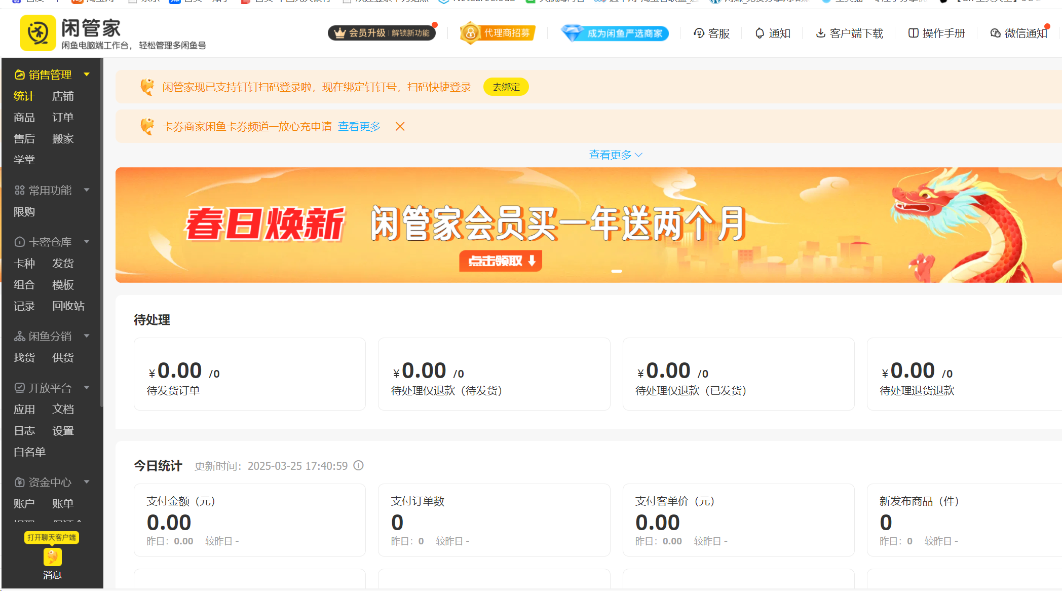This screenshot has width=1062, height=591.
Task: Click the mascot icon beside 卡券商家 notice
Action: coord(147,126)
